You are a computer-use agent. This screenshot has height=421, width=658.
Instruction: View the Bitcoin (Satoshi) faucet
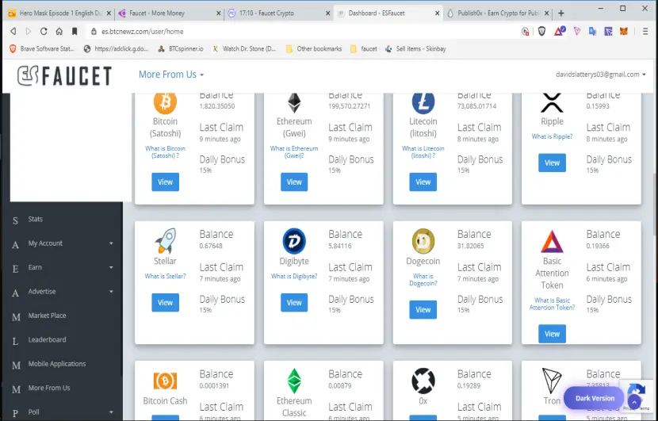tap(165, 182)
